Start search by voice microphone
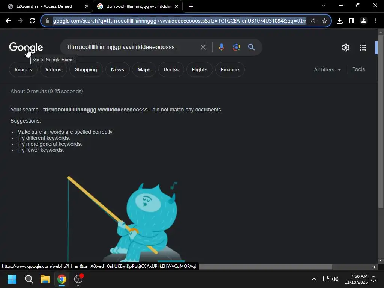Screen dimensions: 384x288 (221, 47)
